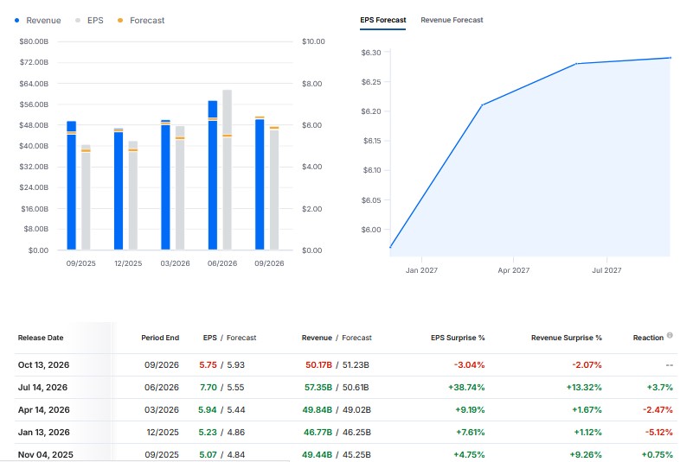Click the +0.75% reaction value

(658, 454)
